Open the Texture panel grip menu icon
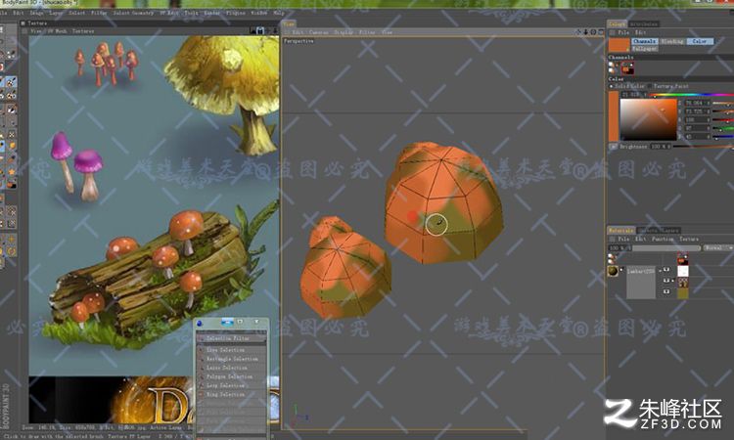 (24, 31)
